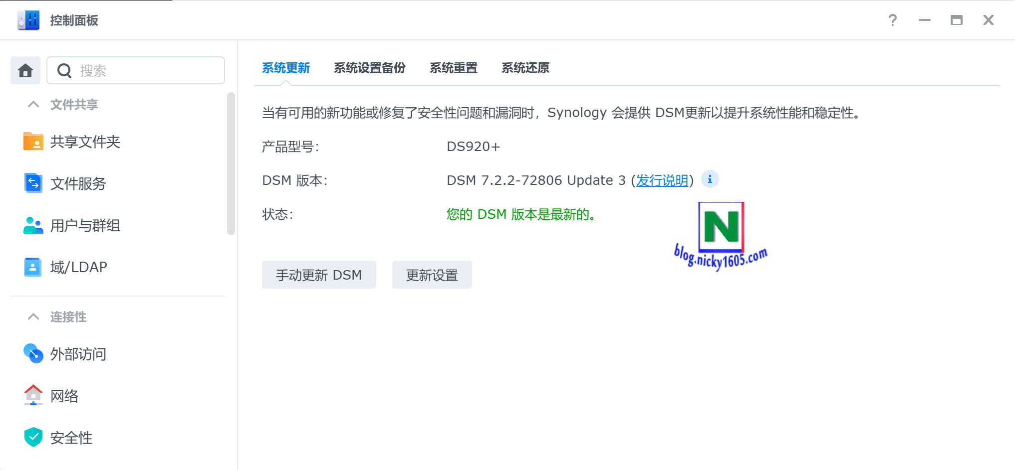This screenshot has height=470, width=1015.
Task: Minimize the Control Panel window
Action: tap(925, 20)
